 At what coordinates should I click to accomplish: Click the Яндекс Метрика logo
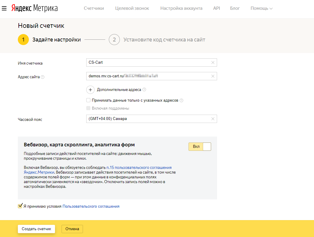pos(34,8)
